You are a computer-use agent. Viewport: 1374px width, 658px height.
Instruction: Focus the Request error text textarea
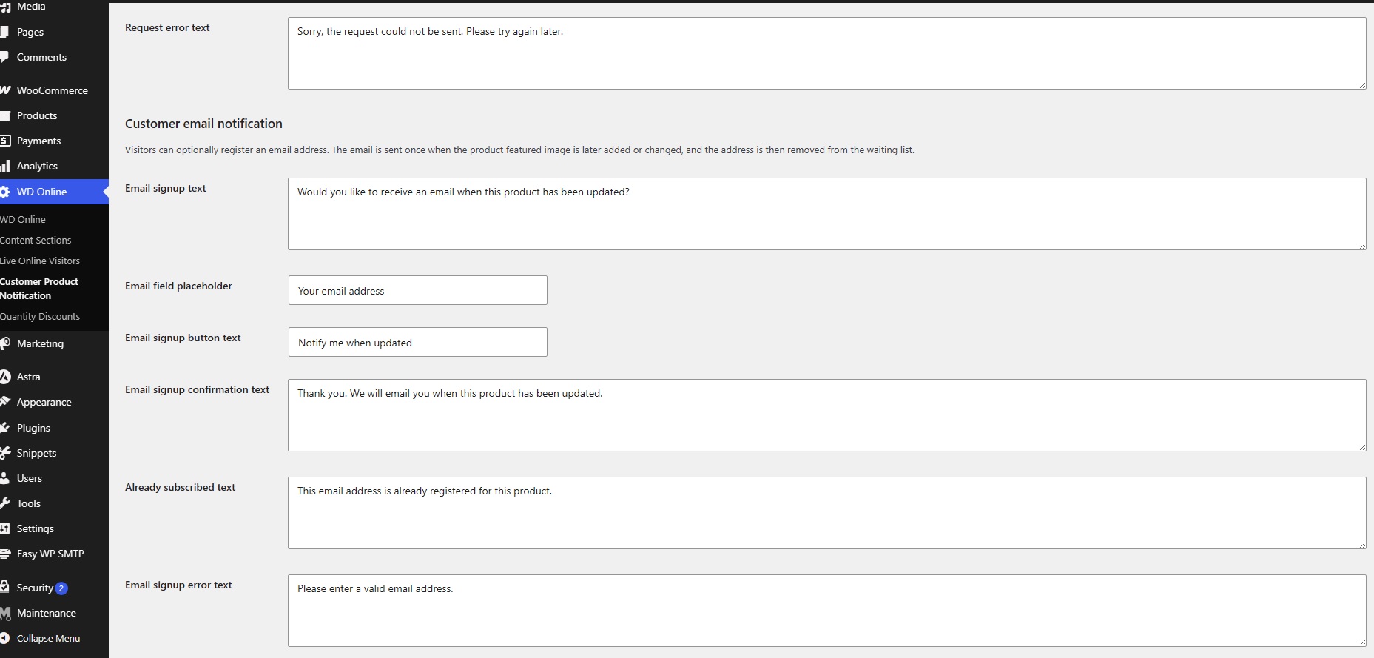(827, 53)
